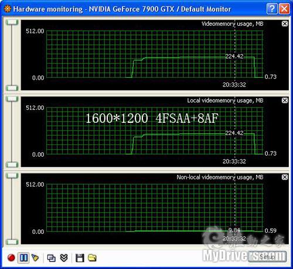Click the 224.42 marker on Videomemory usage graph
This screenshot has height=269, width=293.
(234, 56)
